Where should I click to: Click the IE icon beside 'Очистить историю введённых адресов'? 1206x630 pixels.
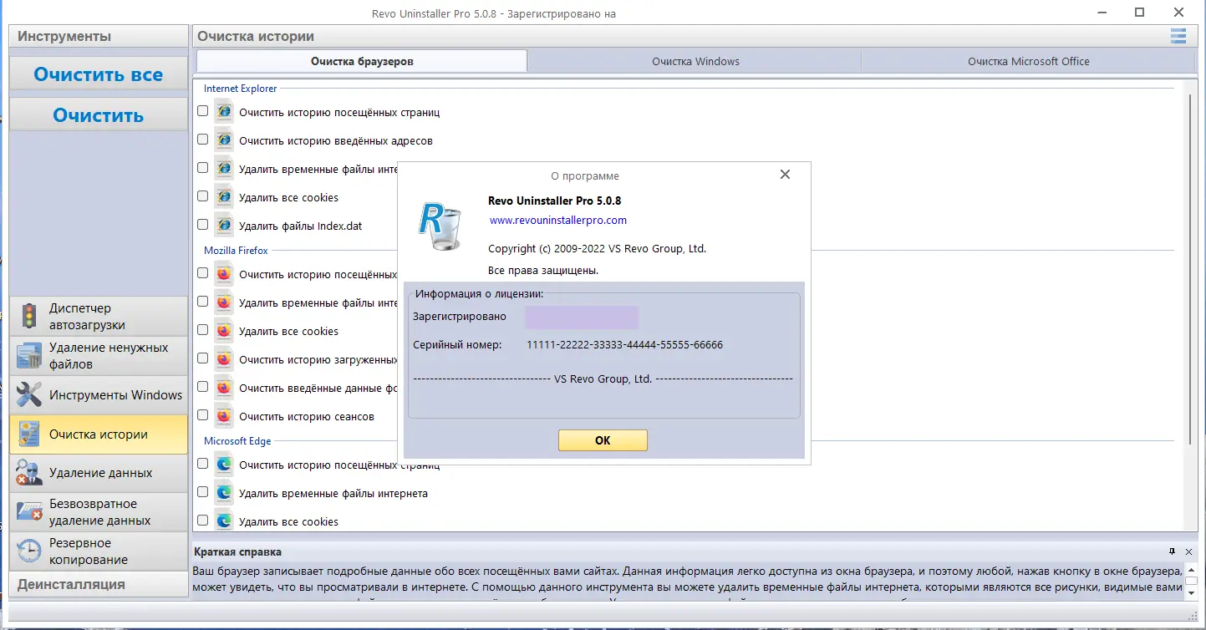point(223,140)
